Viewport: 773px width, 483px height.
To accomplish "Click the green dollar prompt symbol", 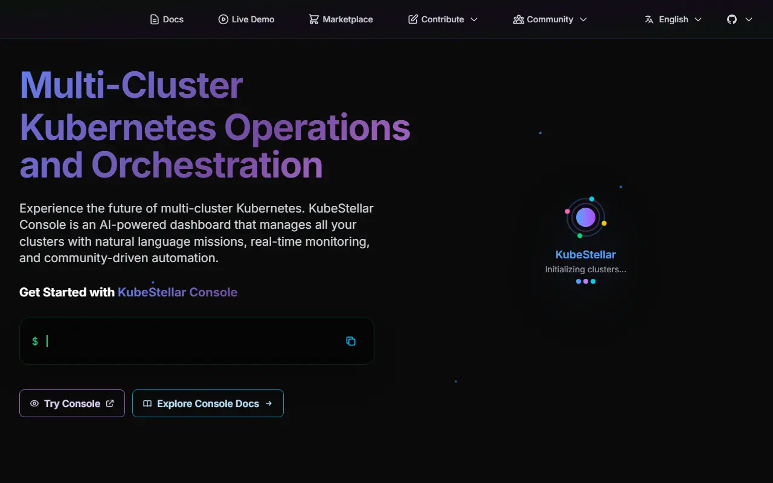I will click(35, 341).
